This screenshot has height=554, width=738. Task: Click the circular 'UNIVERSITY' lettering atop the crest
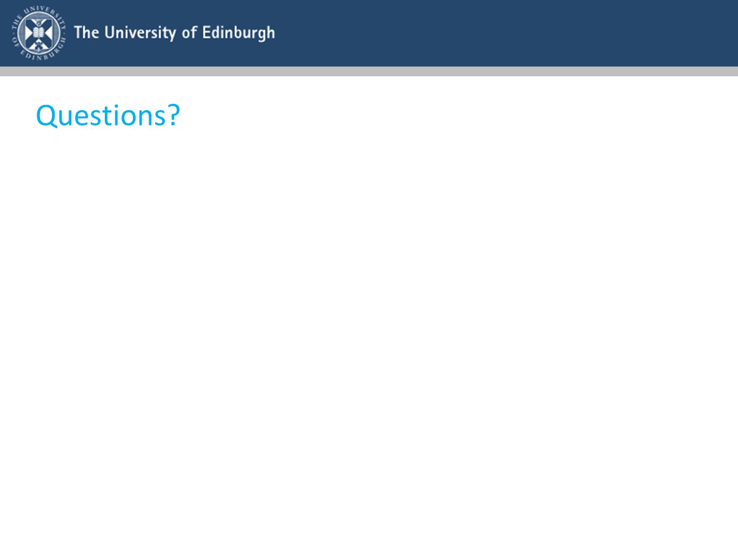[42, 11]
